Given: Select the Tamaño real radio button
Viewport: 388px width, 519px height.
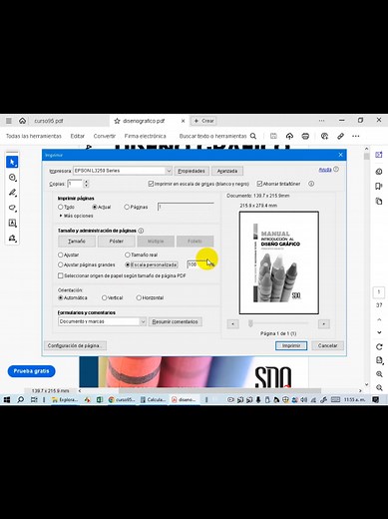Looking at the screenshot, I should [128, 255].
